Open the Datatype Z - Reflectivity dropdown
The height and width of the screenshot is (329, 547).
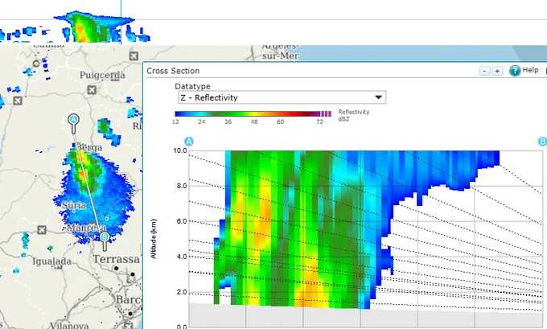point(282,97)
